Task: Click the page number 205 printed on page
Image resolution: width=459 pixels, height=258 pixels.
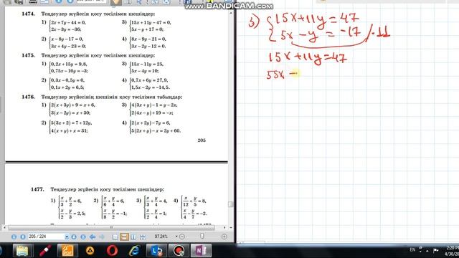Action: coord(202,140)
